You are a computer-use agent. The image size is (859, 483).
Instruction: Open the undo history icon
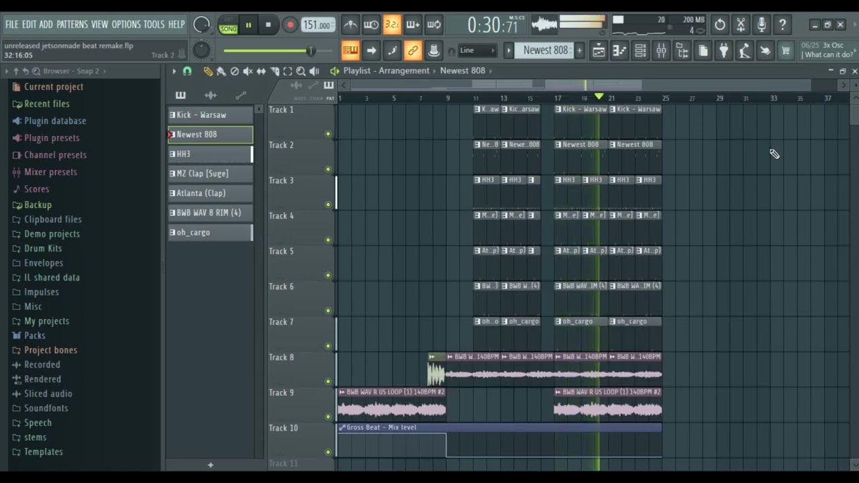[720, 25]
